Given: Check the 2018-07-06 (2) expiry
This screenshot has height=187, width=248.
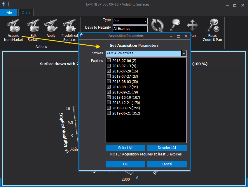Looking at the screenshot, I should pyautogui.click(x=109, y=60).
